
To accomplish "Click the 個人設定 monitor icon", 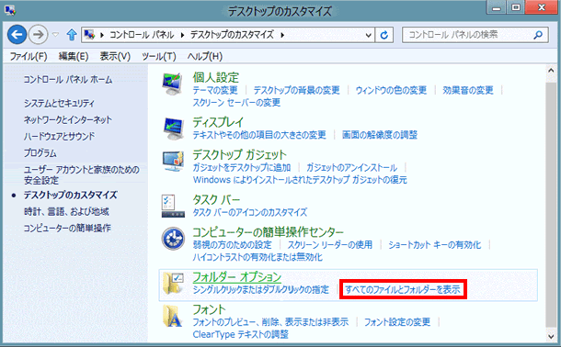I will 173,84.
